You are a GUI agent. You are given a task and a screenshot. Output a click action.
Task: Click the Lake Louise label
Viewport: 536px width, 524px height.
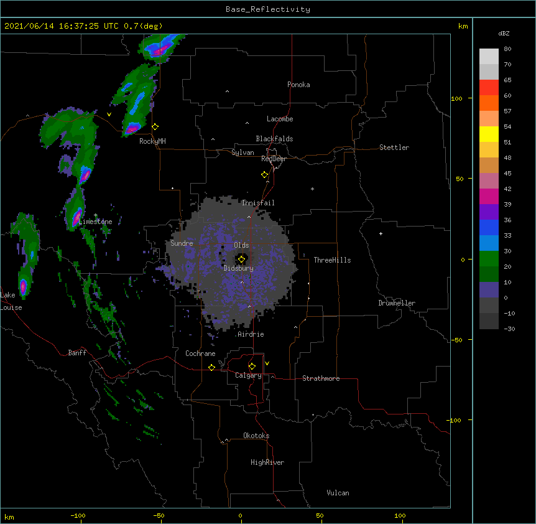11,301
